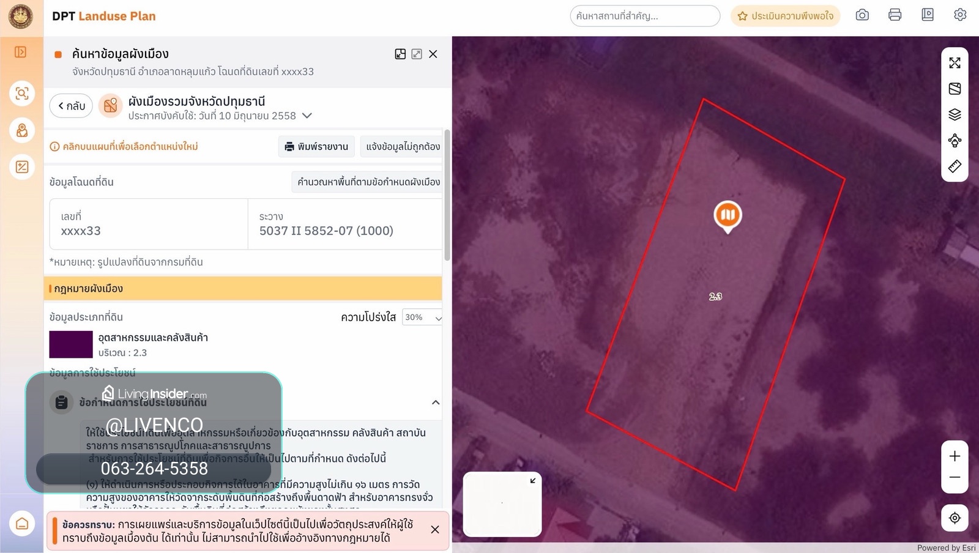
Task: Collapse the land use regulations section
Action: (436, 403)
